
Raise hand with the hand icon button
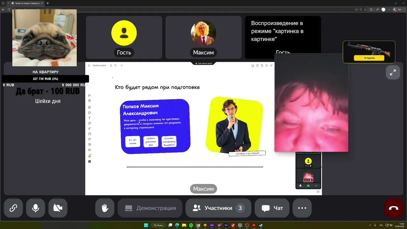pos(105,208)
